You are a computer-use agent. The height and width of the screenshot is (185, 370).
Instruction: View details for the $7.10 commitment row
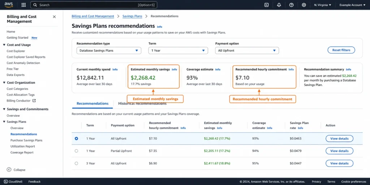(x=339, y=138)
